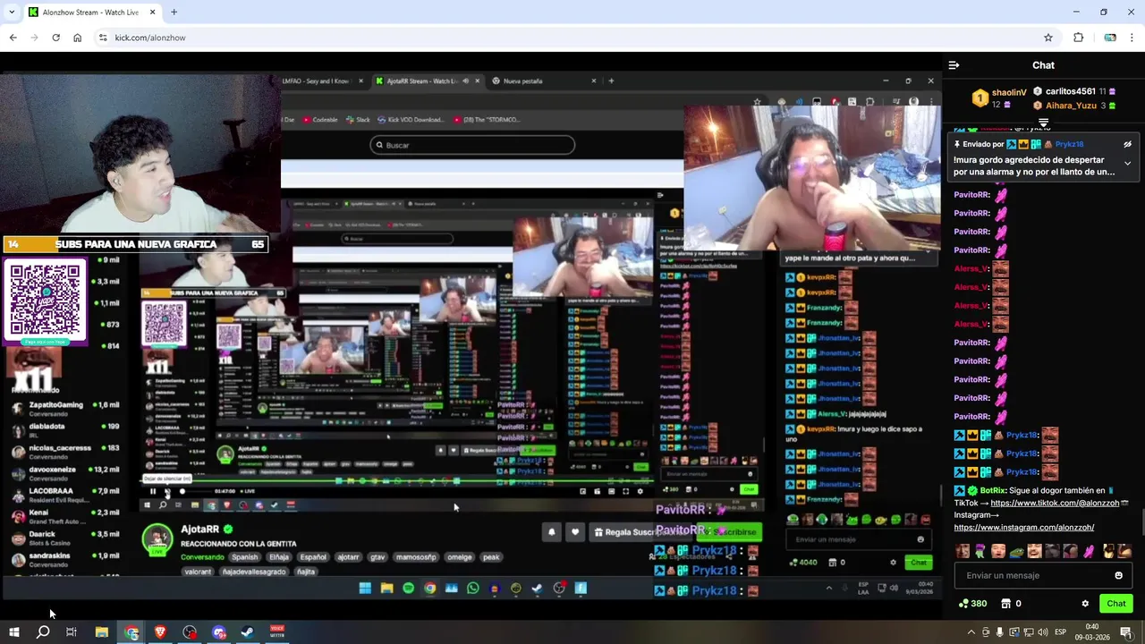The width and height of the screenshot is (1145, 644).
Task: Open the Windows Start menu
Action: point(14,632)
